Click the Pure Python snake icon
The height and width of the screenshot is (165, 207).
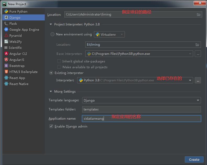tap(6, 11)
